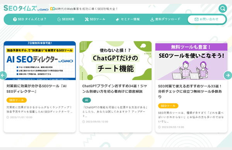
Task: Open article SEO対策で使えるおすすめツール33選 title
Action: (190, 91)
